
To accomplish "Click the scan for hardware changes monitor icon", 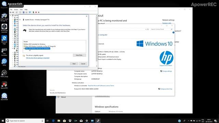I will (30, 12).
